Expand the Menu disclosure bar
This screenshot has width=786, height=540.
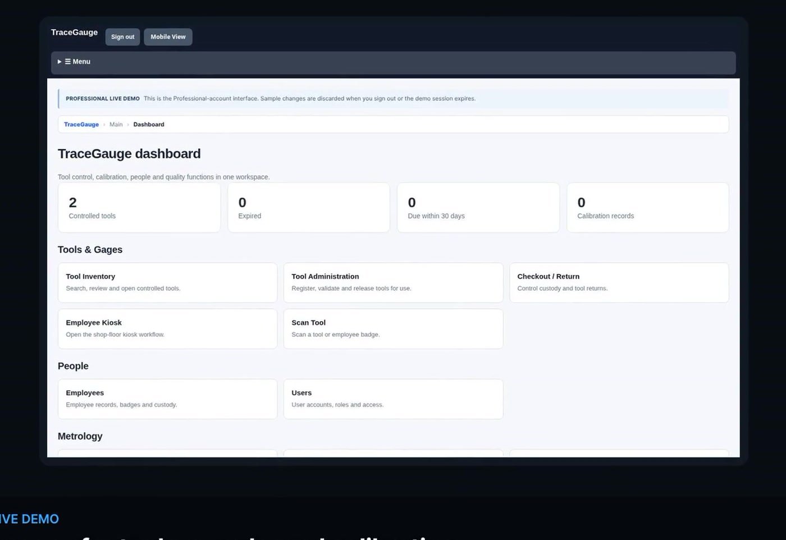tap(393, 62)
